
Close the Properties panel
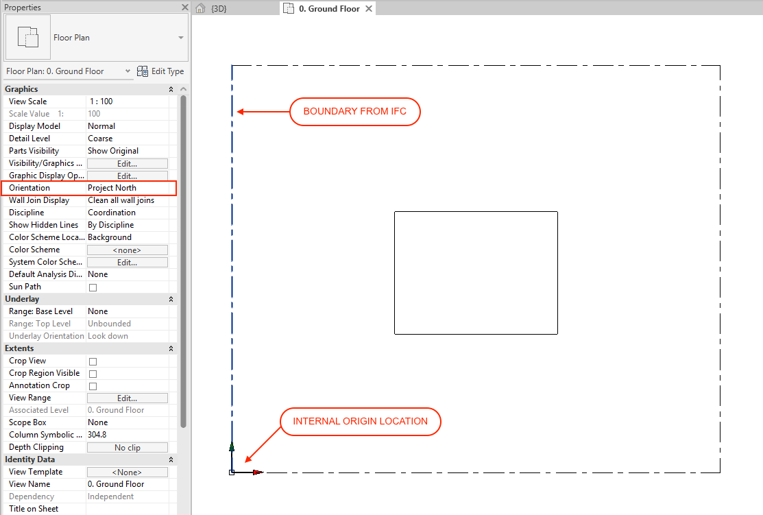point(184,8)
